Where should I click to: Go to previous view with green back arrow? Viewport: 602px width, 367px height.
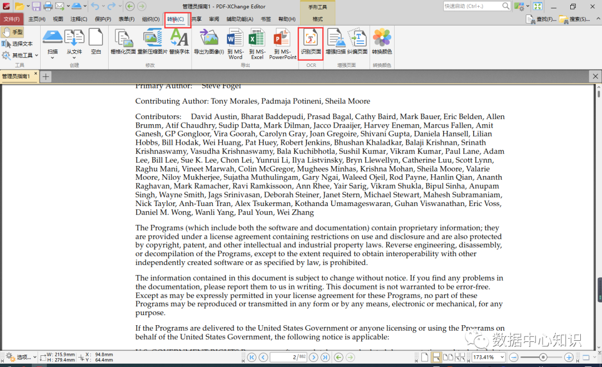point(130,6)
